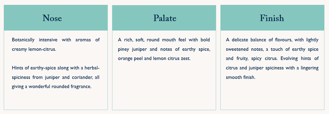
Task: Click the Palate heading
Action: coord(165,18)
